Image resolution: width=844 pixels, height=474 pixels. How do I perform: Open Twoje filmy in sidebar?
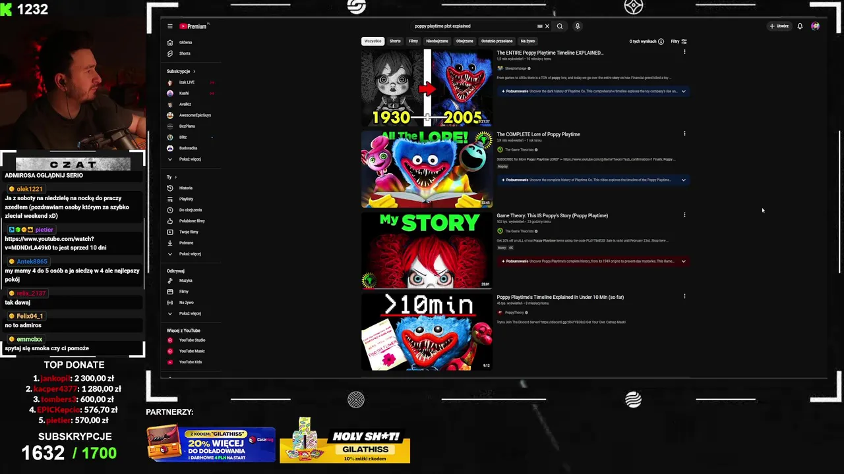(x=184, y=232)
